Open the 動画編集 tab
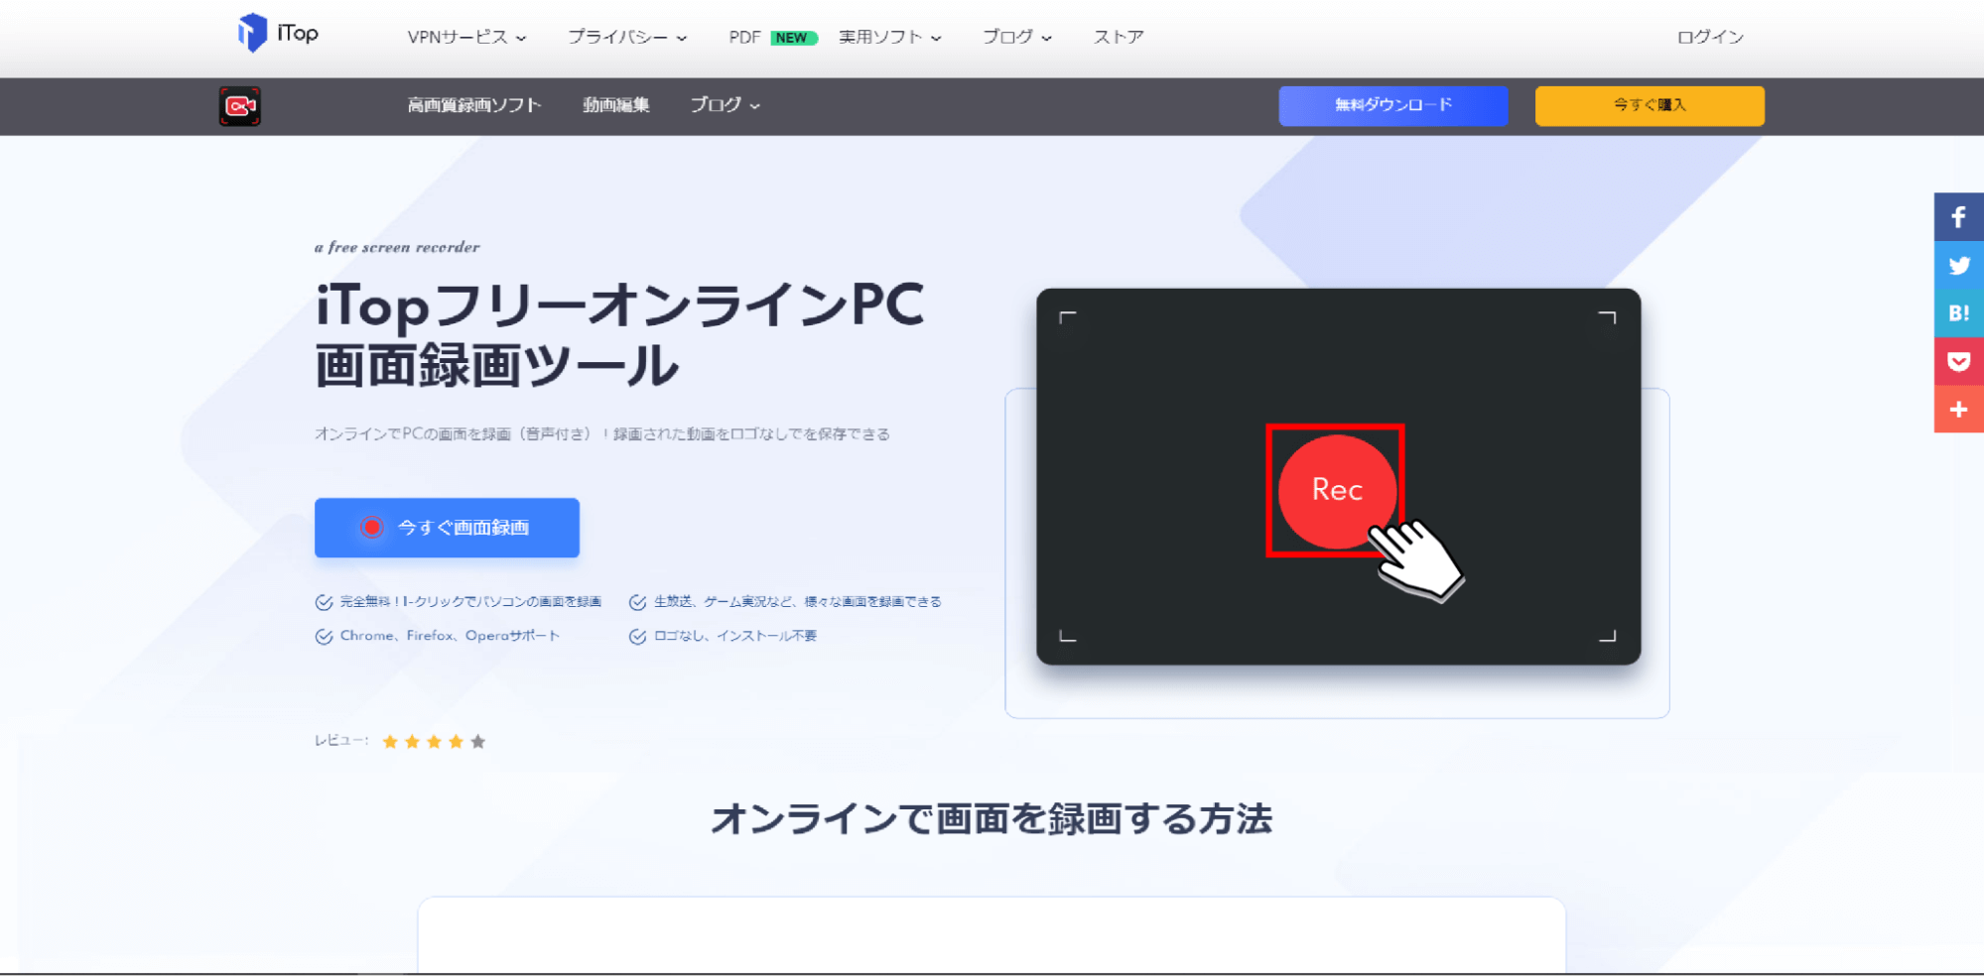This screenshot has width=1984, height=976. (x=616, y=105)
